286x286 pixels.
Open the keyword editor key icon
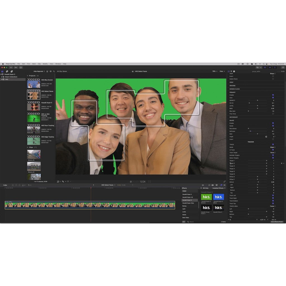coord(16,68)
